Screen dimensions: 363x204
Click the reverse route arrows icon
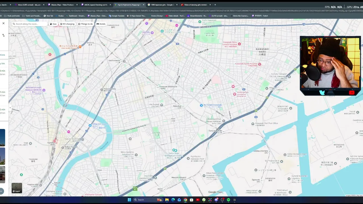click(x=3, y=35)
